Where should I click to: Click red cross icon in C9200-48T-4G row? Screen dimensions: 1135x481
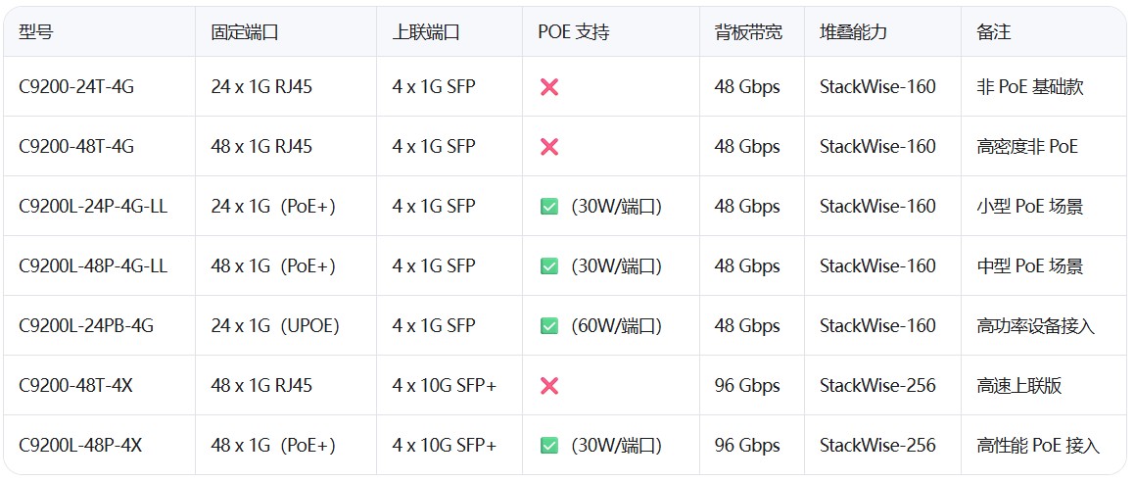coord(549,147)
